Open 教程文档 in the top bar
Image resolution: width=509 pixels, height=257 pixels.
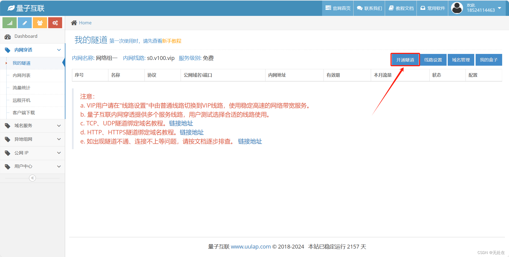tap(401, 8)
